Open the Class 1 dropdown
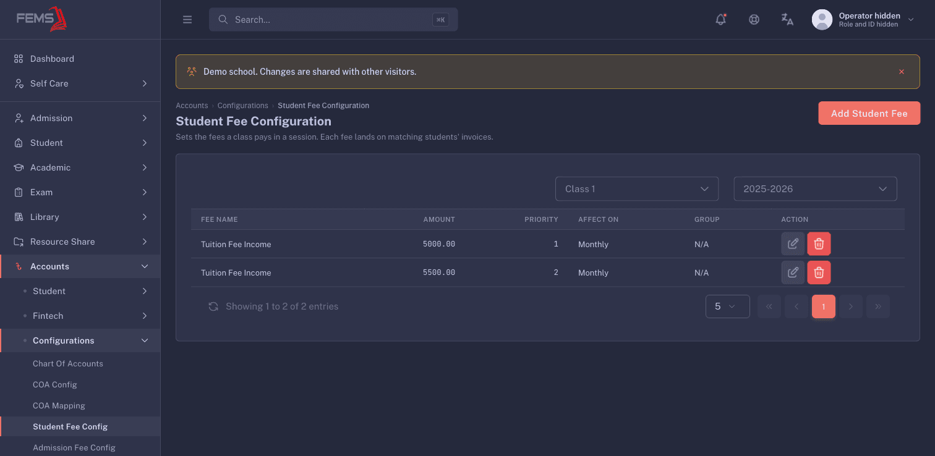Screen dimensions: 935x456 point(637,189)
